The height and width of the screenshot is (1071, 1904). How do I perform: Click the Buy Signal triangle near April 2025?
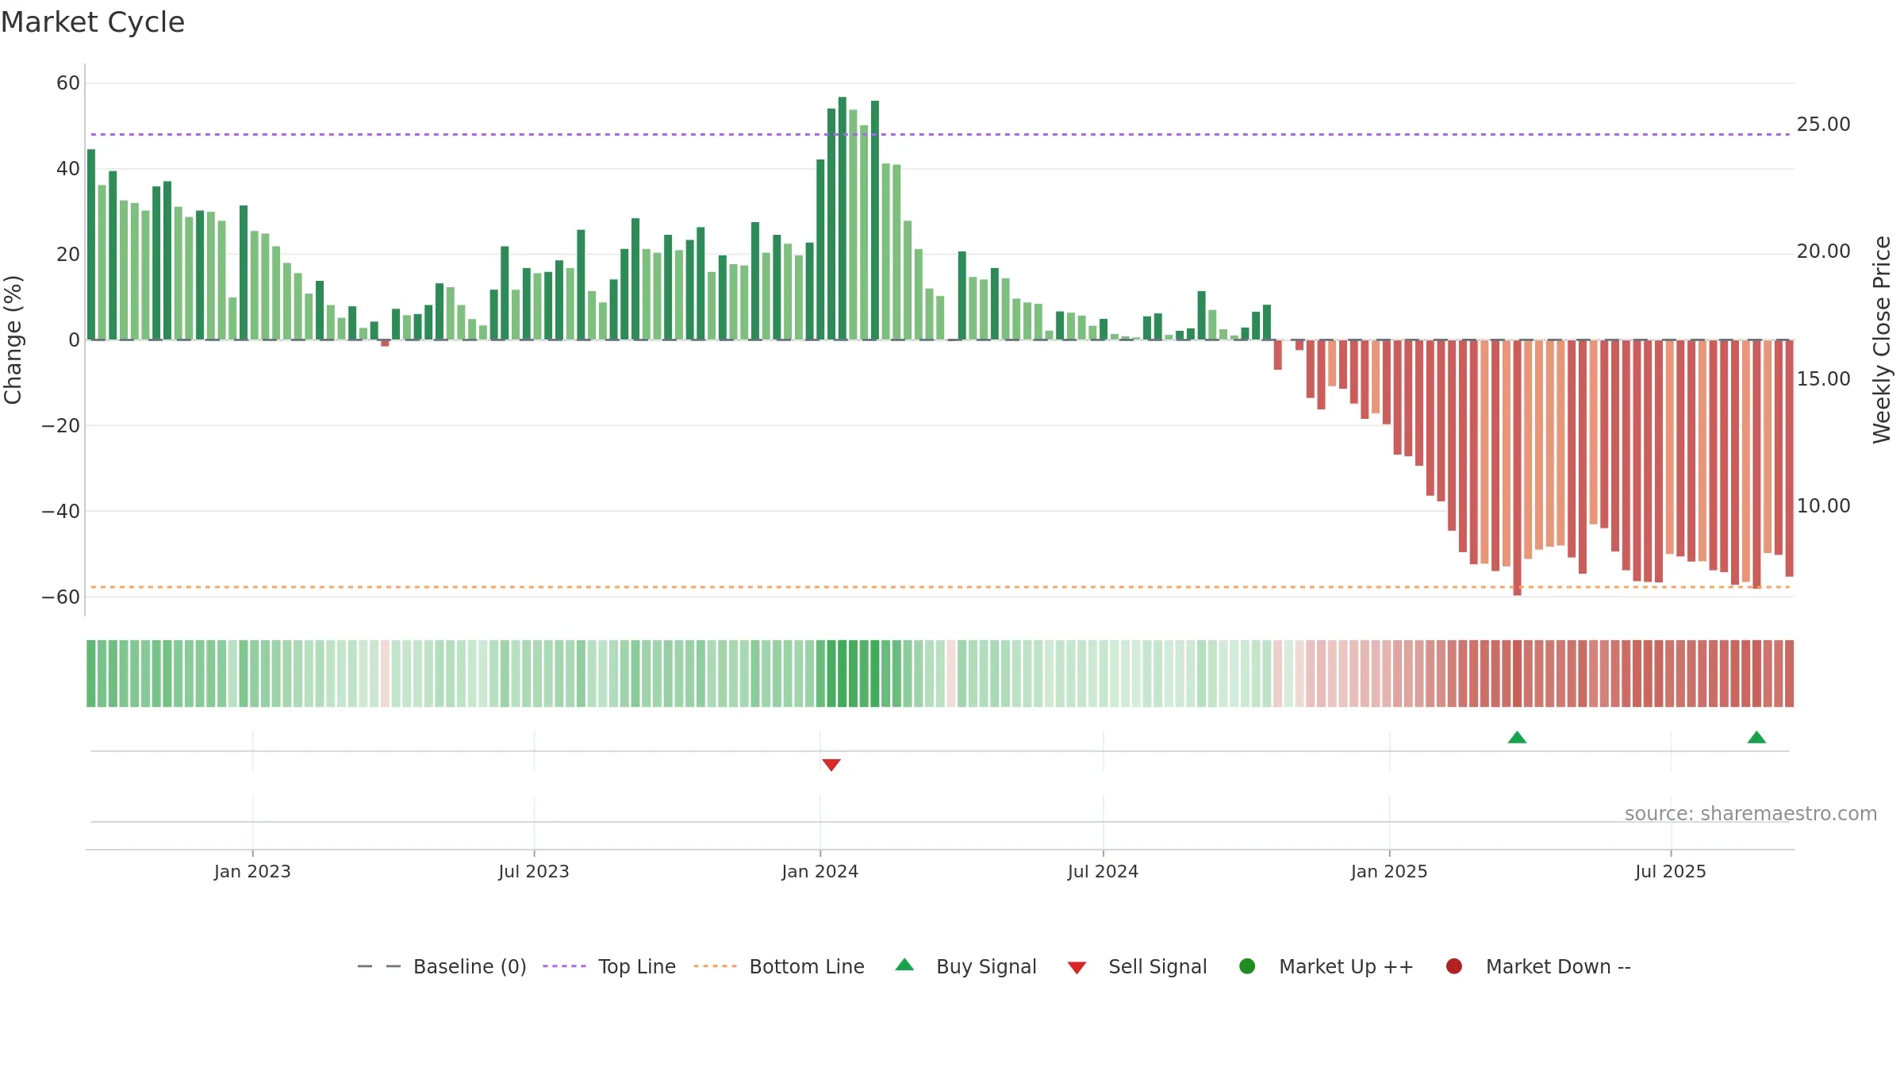[1517, 738]
